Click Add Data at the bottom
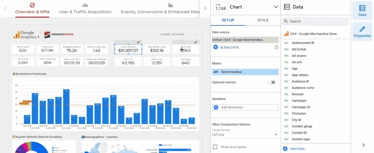This screenshot has height=153, width=374. pyautogui.click(x=294, y=149)
